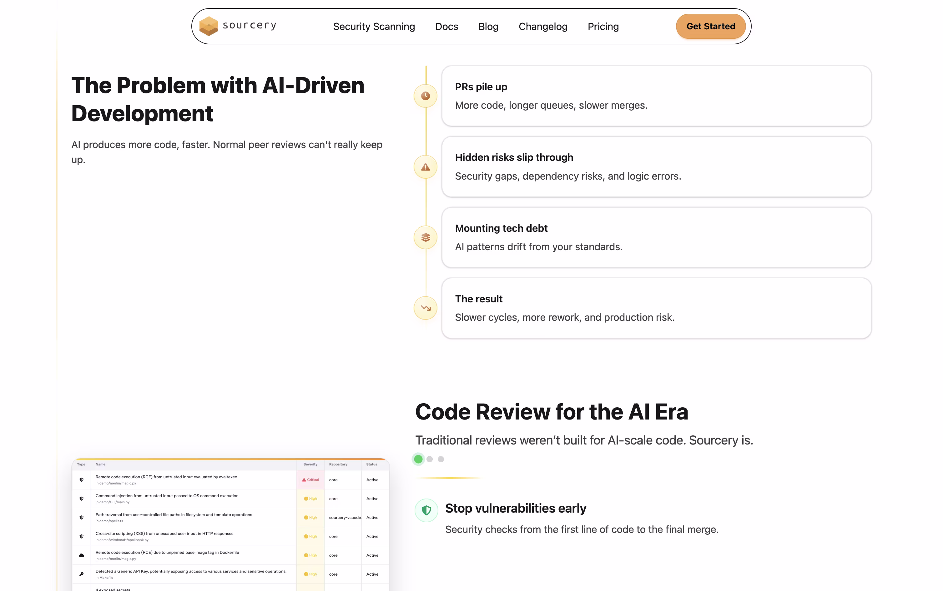This screenshot has width=943, height=591.
Task: Open the Pricing nav item
Action: (x=603, y=26)
